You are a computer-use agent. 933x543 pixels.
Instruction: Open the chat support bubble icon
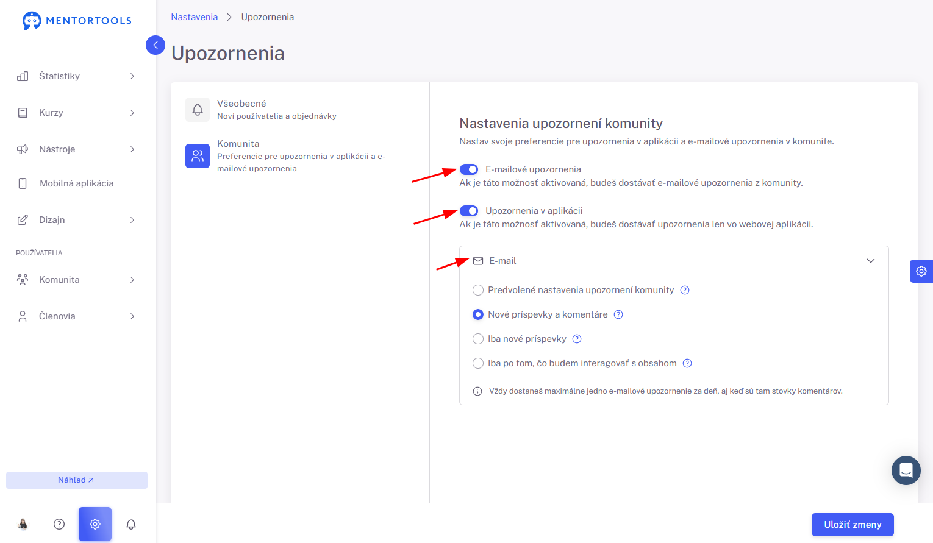[x=906, y=470]
